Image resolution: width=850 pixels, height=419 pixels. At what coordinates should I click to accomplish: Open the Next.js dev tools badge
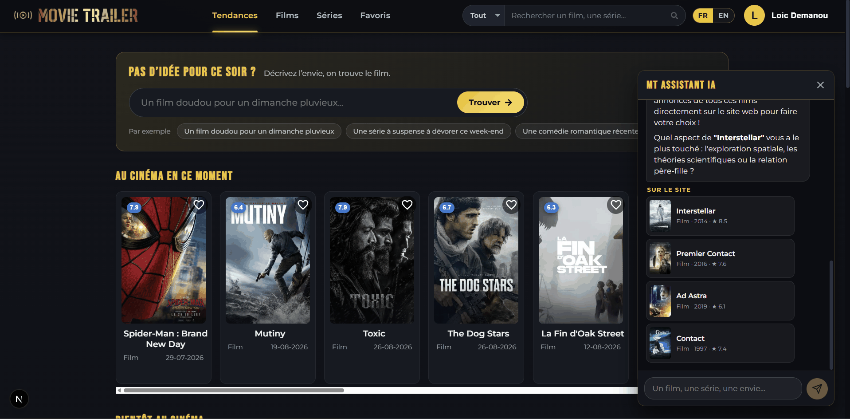coord(19,399)
